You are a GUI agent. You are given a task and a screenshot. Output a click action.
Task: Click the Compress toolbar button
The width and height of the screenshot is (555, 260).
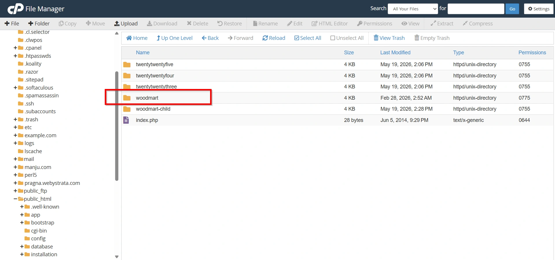(477, 23)
